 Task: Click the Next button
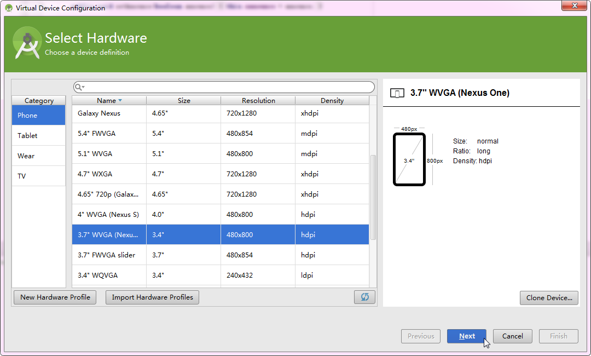[x=467, y=336]
